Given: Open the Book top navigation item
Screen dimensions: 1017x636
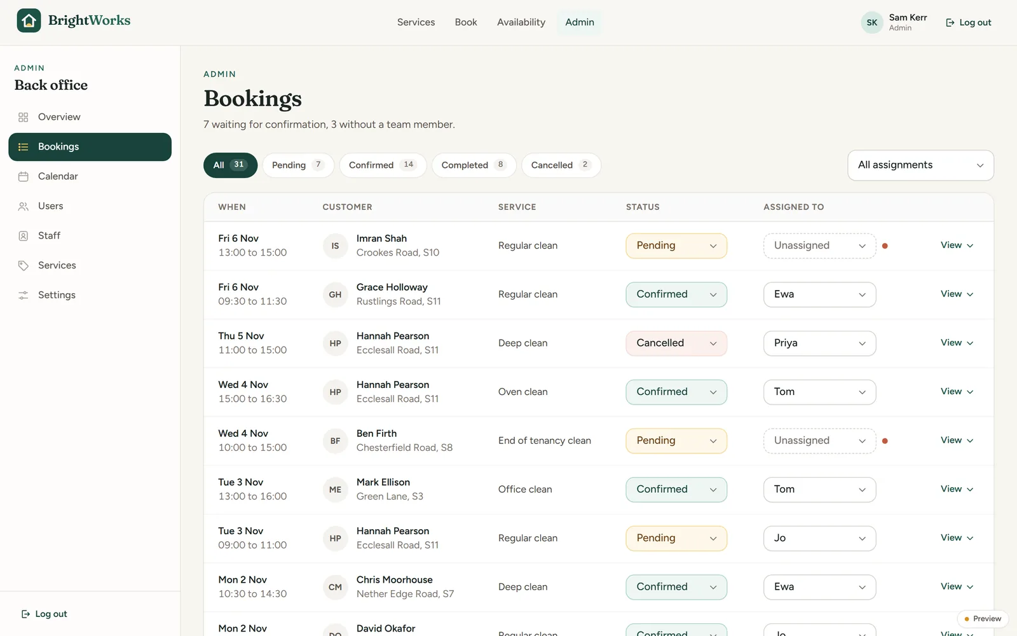Looking at the screenshot, I should pyautogui.click(x=466, y=22).
